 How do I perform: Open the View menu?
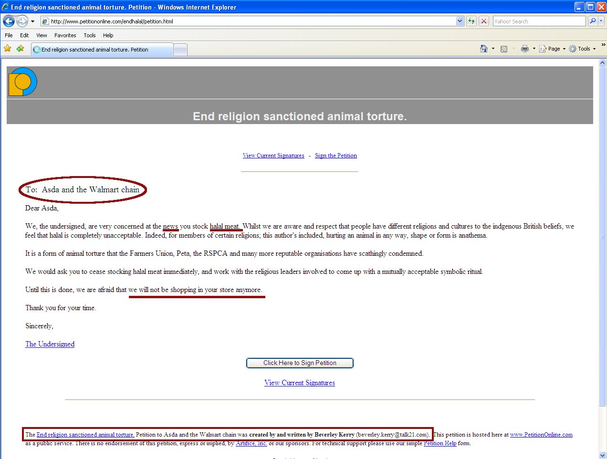[42, 35]
